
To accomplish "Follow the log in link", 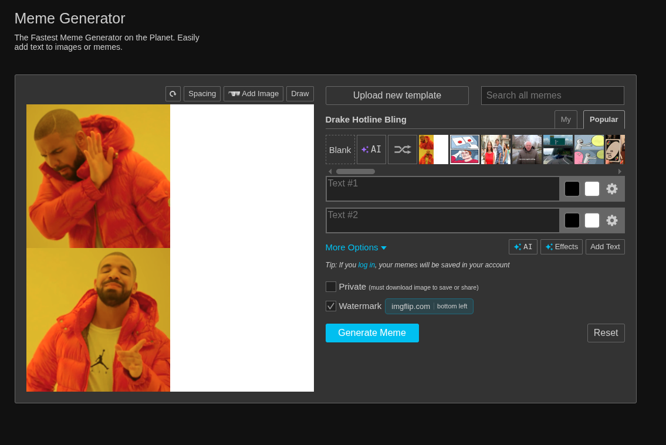I will pos(366,265).
